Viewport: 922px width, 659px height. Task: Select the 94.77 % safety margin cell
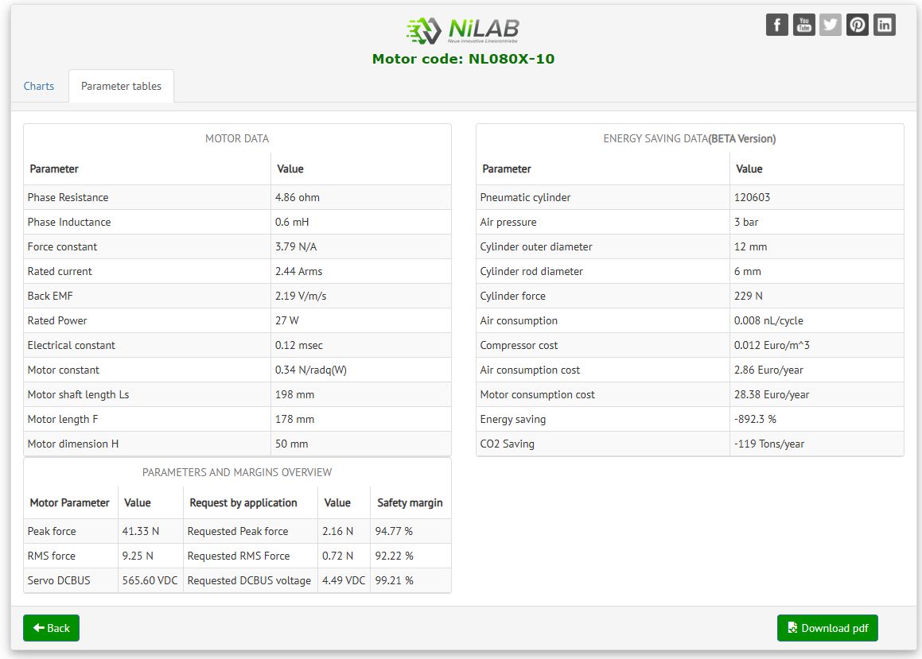[394, 531]
